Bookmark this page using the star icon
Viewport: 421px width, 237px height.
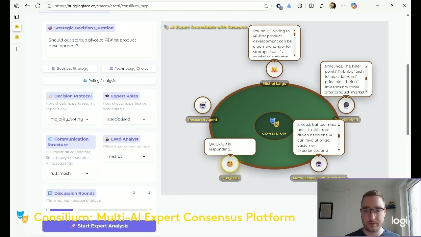266,6
